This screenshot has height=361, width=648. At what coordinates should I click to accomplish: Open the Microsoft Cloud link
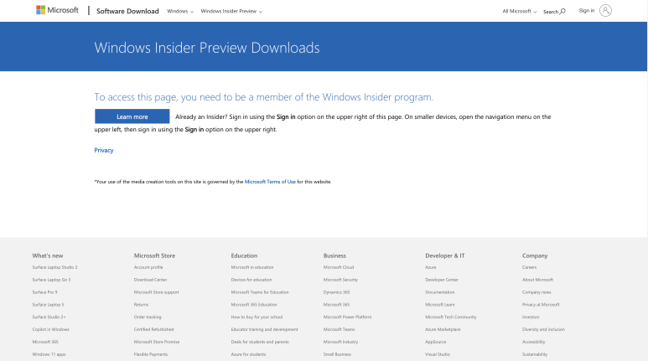[339, 267]
